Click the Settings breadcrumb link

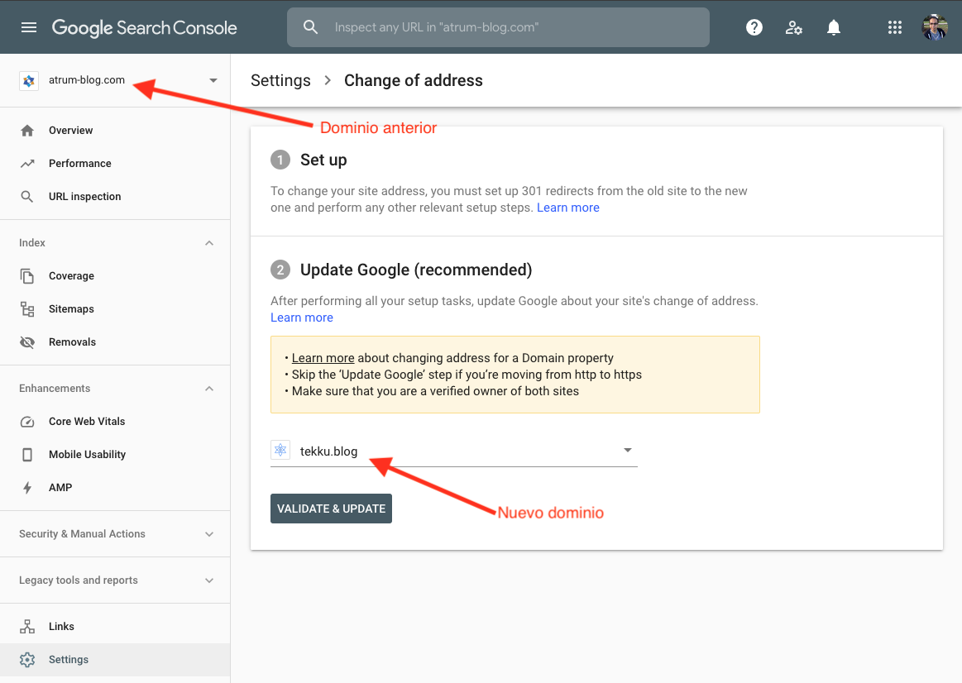280,80
